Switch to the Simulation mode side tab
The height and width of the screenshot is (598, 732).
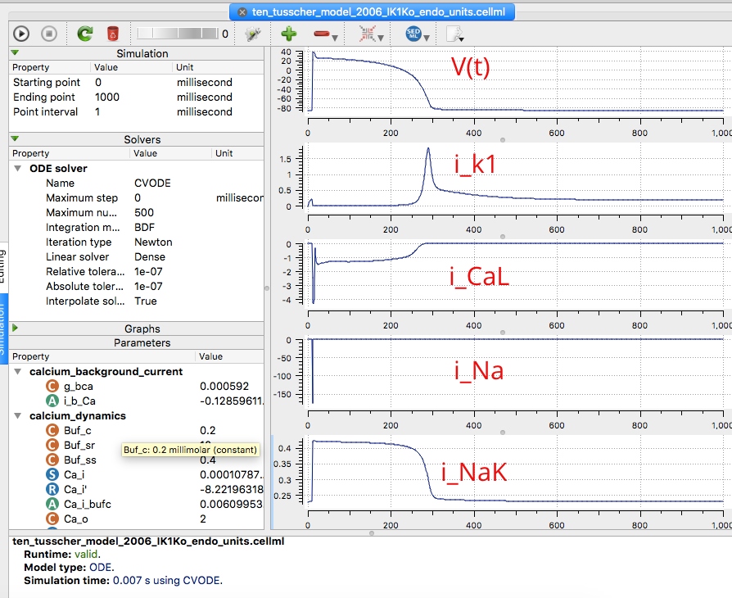[x=2, y=330]
